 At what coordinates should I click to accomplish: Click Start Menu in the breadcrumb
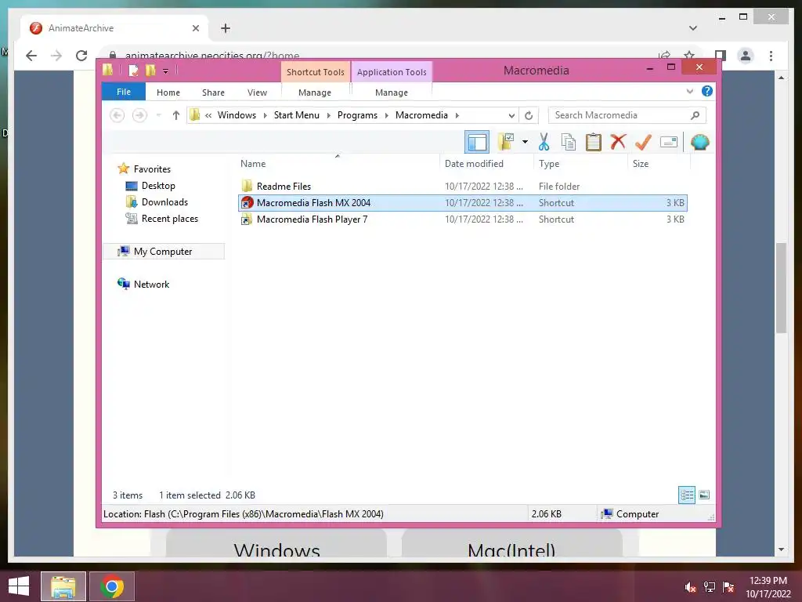[296, 115]
